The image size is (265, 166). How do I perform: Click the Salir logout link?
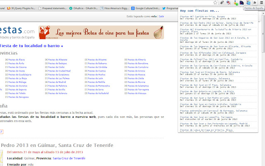[161, 17]
